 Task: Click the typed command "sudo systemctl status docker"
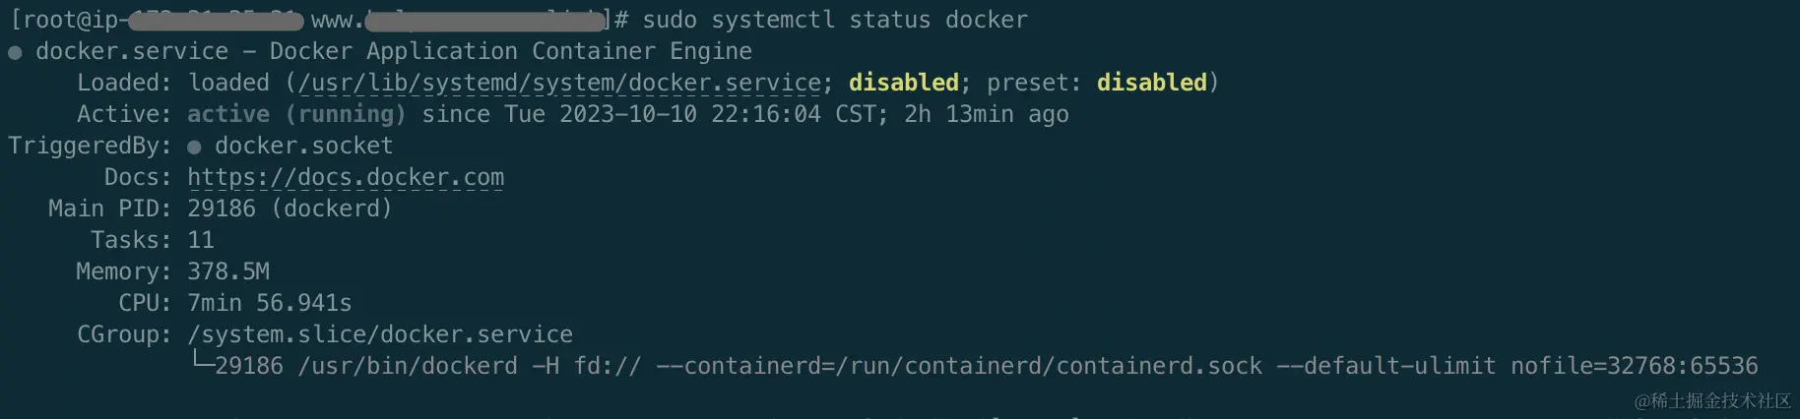(x=835, y=20)
